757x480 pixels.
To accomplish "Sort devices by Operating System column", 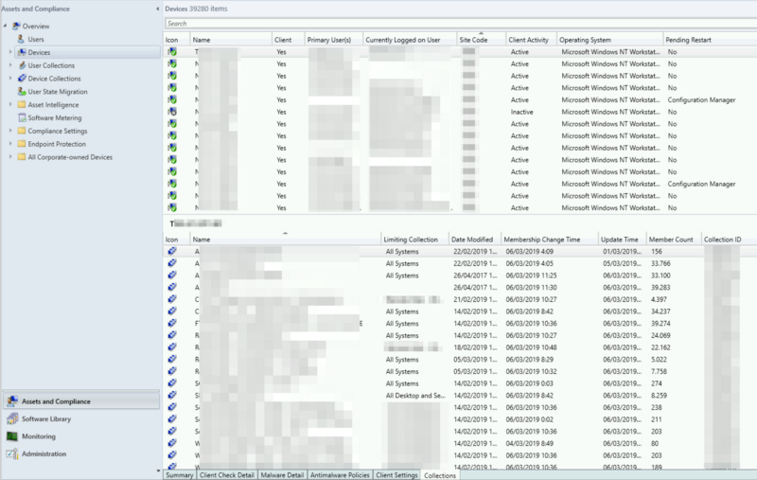I will coord(609,40).
